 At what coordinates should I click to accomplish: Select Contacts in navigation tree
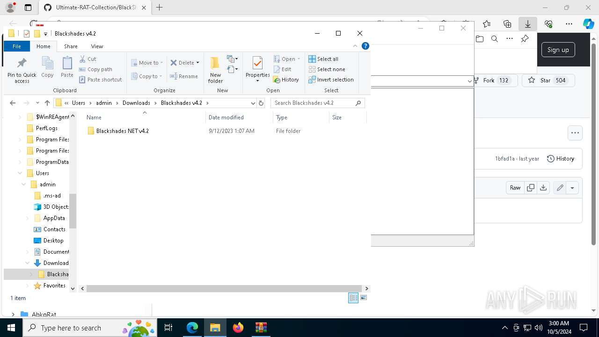[54, 229]
